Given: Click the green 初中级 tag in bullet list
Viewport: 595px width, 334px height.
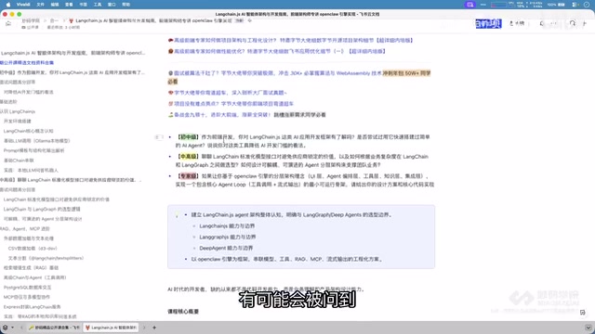Looking at the screenshot, I should 188,137.
